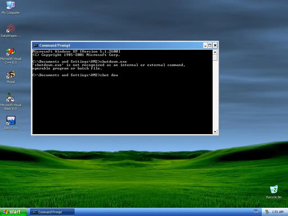The height and width of the screenshot is (216, 288).
Task: Click the Command Prompt scrollbar down arrow
Action: (215, 132)
